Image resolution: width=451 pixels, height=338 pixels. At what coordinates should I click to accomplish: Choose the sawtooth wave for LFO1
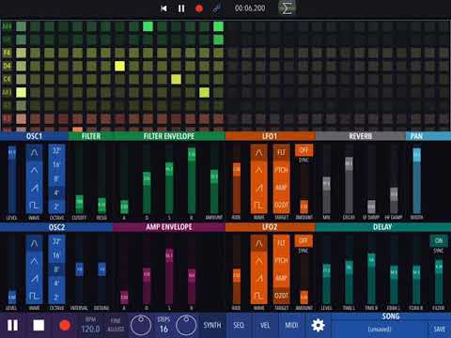(x=258, y=188)
